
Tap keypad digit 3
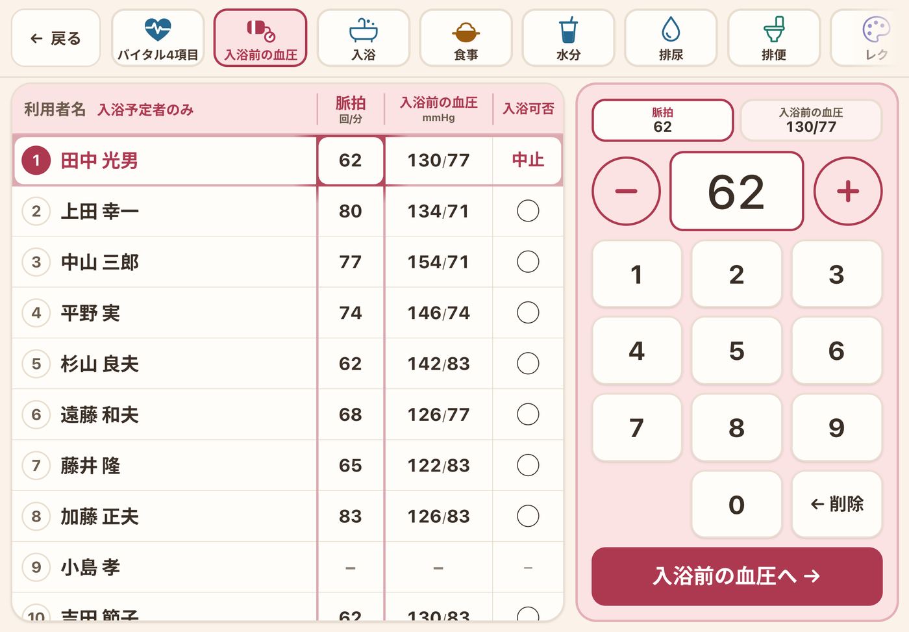tap(836, 274)
